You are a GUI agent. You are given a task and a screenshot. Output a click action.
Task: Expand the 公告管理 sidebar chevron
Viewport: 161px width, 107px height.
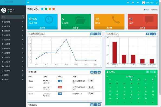(x=22, y=44)
